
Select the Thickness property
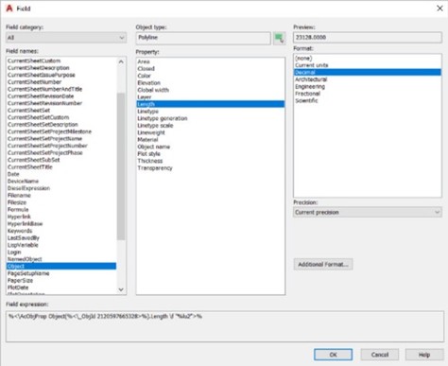coord(211,161)
